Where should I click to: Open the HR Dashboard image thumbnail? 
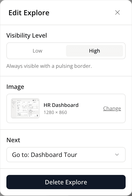pos(25,108)
